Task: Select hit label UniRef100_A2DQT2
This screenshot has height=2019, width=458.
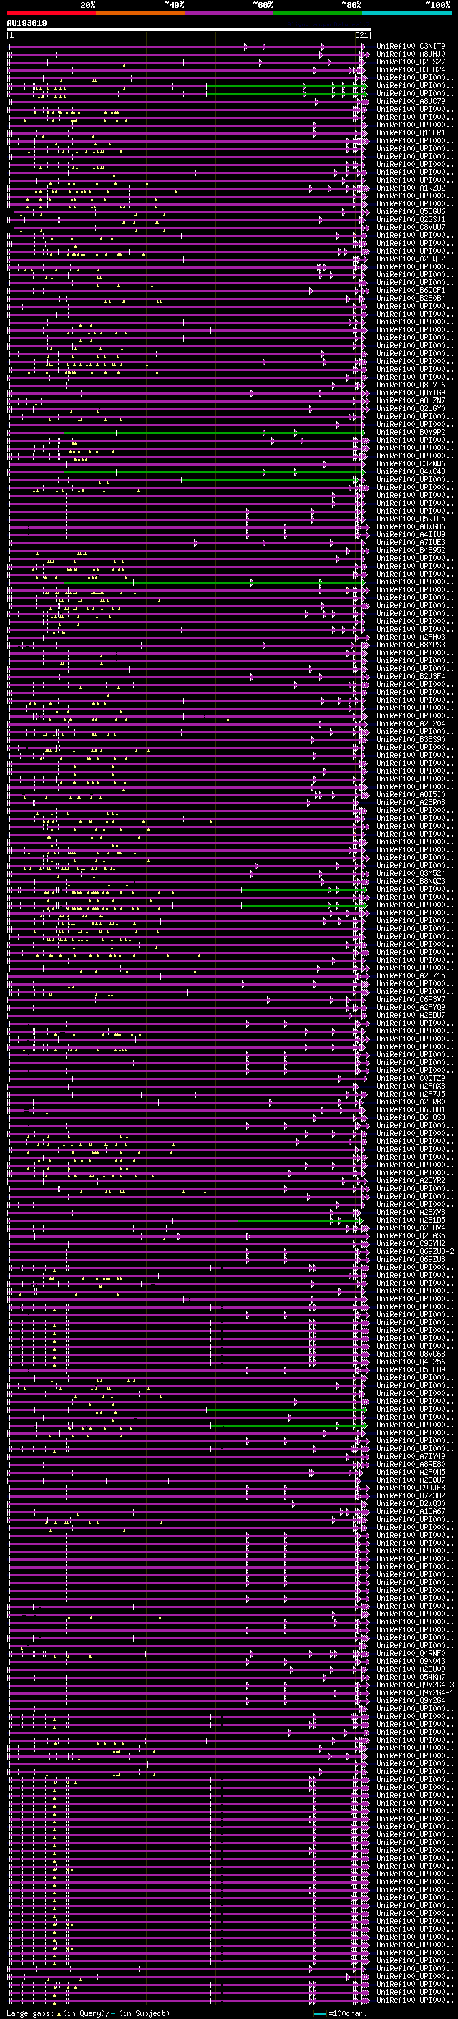Action: pos(411,259)
